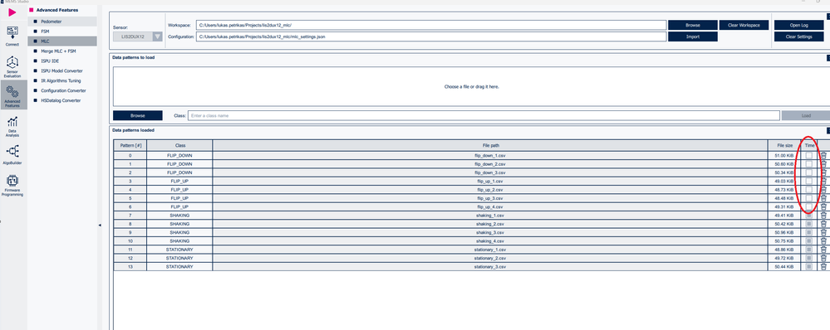Screen dimensions: 830x330
Task: Click the Class name input field
Action: click(x=484, y=115)
